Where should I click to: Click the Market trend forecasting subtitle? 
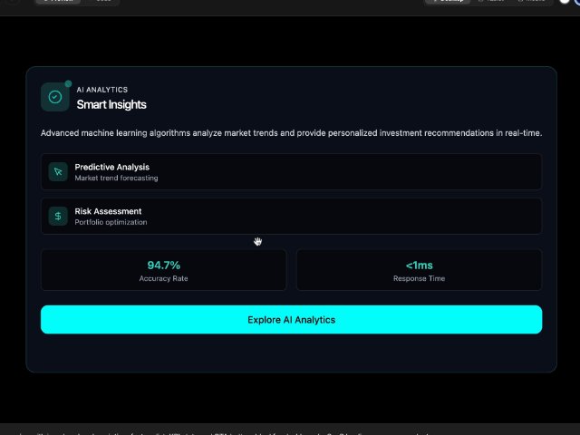point(116,178)
